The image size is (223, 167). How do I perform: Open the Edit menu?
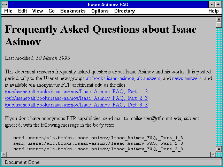click(x=22, y=11)
